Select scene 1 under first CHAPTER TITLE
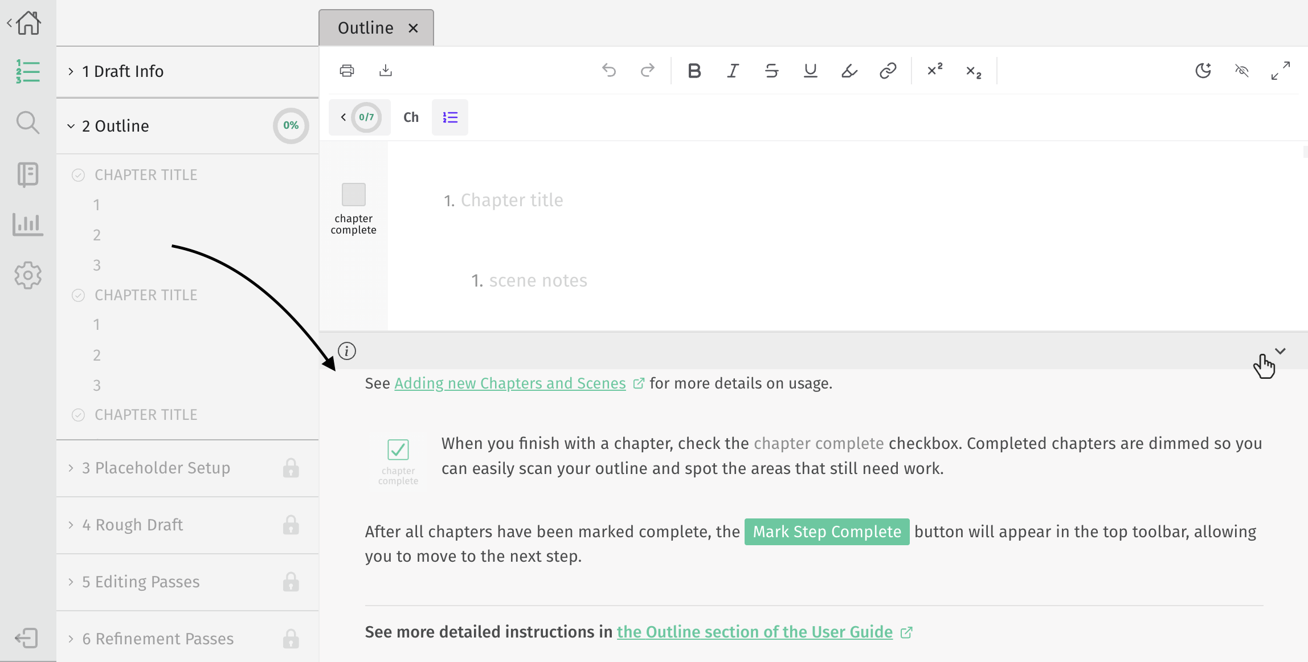 [97, 205]
